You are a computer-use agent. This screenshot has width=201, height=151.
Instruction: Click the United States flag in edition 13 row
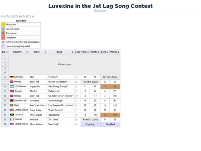click(12, 110)
